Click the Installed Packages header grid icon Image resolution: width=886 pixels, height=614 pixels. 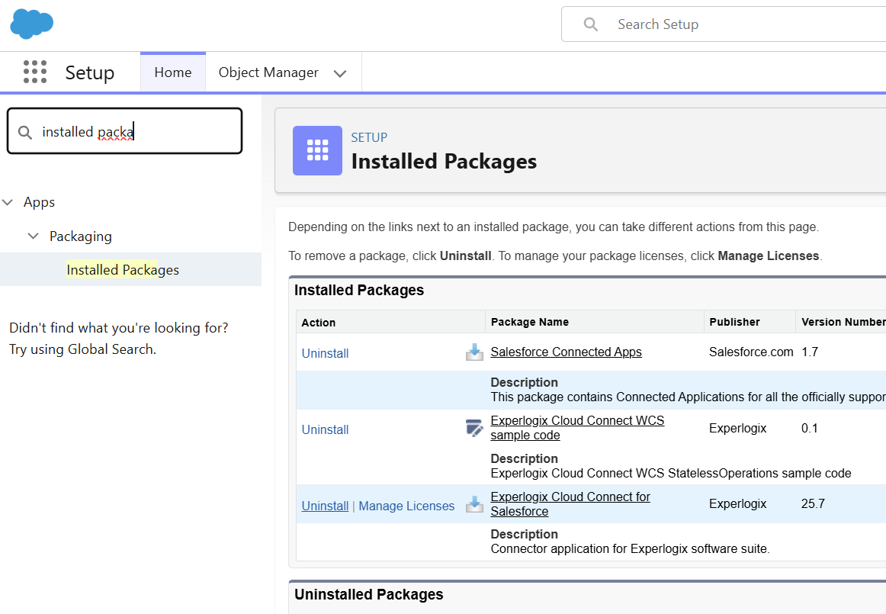coord(317,150)
